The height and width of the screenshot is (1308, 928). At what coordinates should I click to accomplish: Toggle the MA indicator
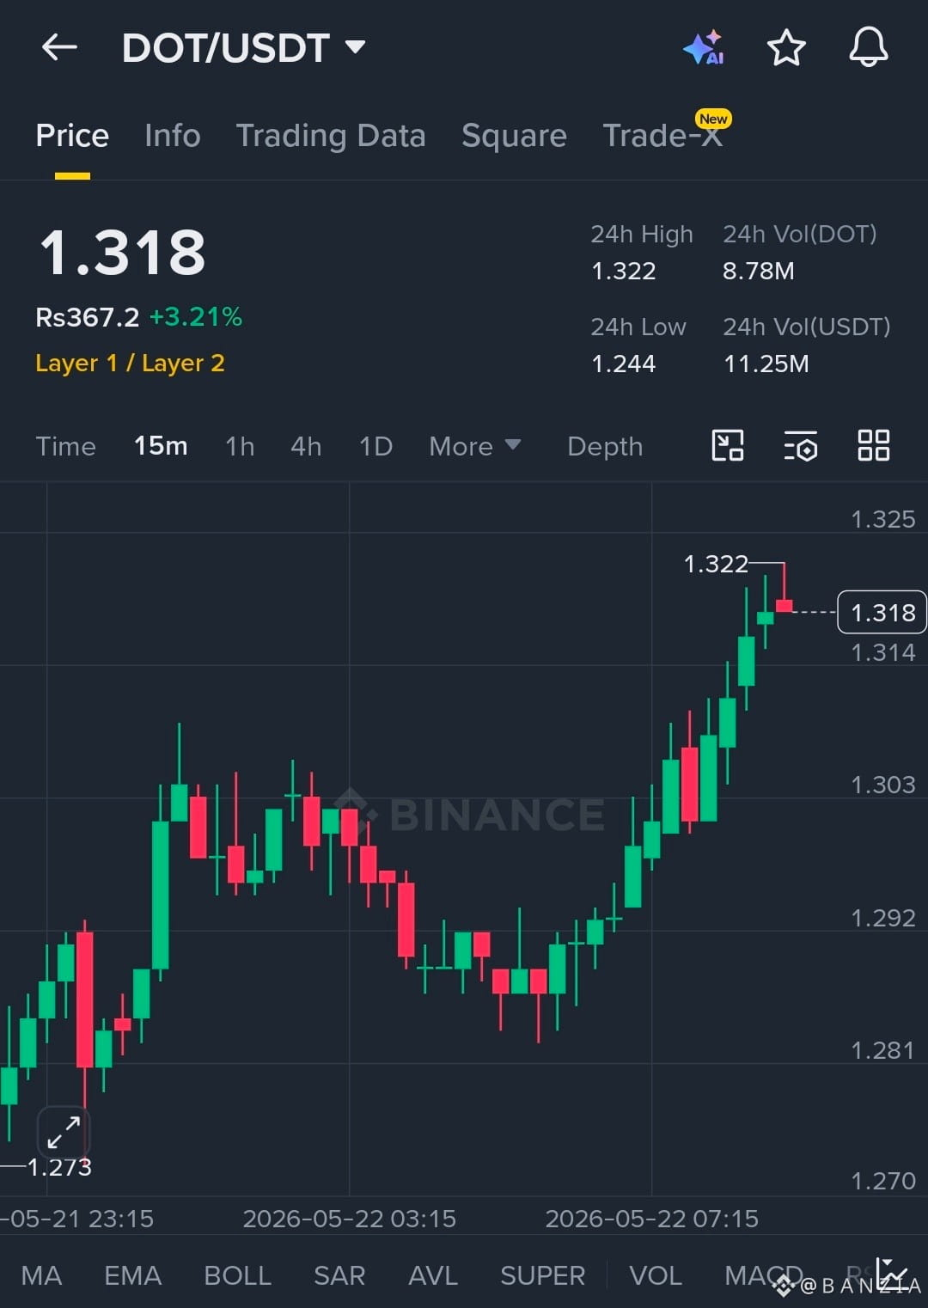(41, 1275)
